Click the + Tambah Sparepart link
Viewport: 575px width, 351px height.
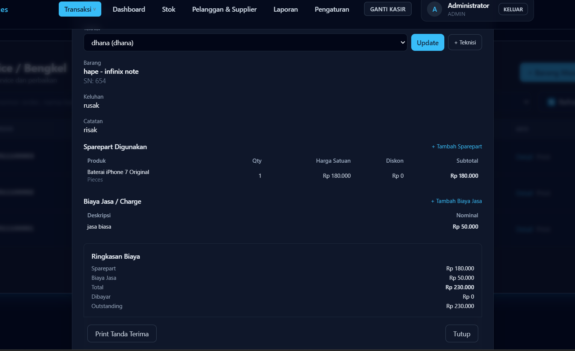(x=456, y=147)
